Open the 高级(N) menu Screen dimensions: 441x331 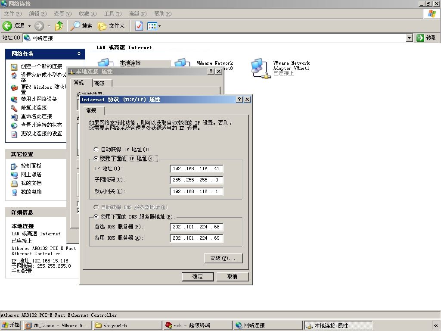tap(138, 13)
